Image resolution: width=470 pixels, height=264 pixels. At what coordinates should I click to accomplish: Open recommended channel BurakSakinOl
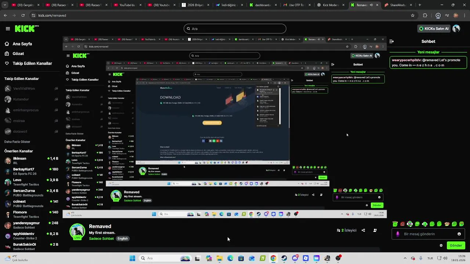coord(31,246)
